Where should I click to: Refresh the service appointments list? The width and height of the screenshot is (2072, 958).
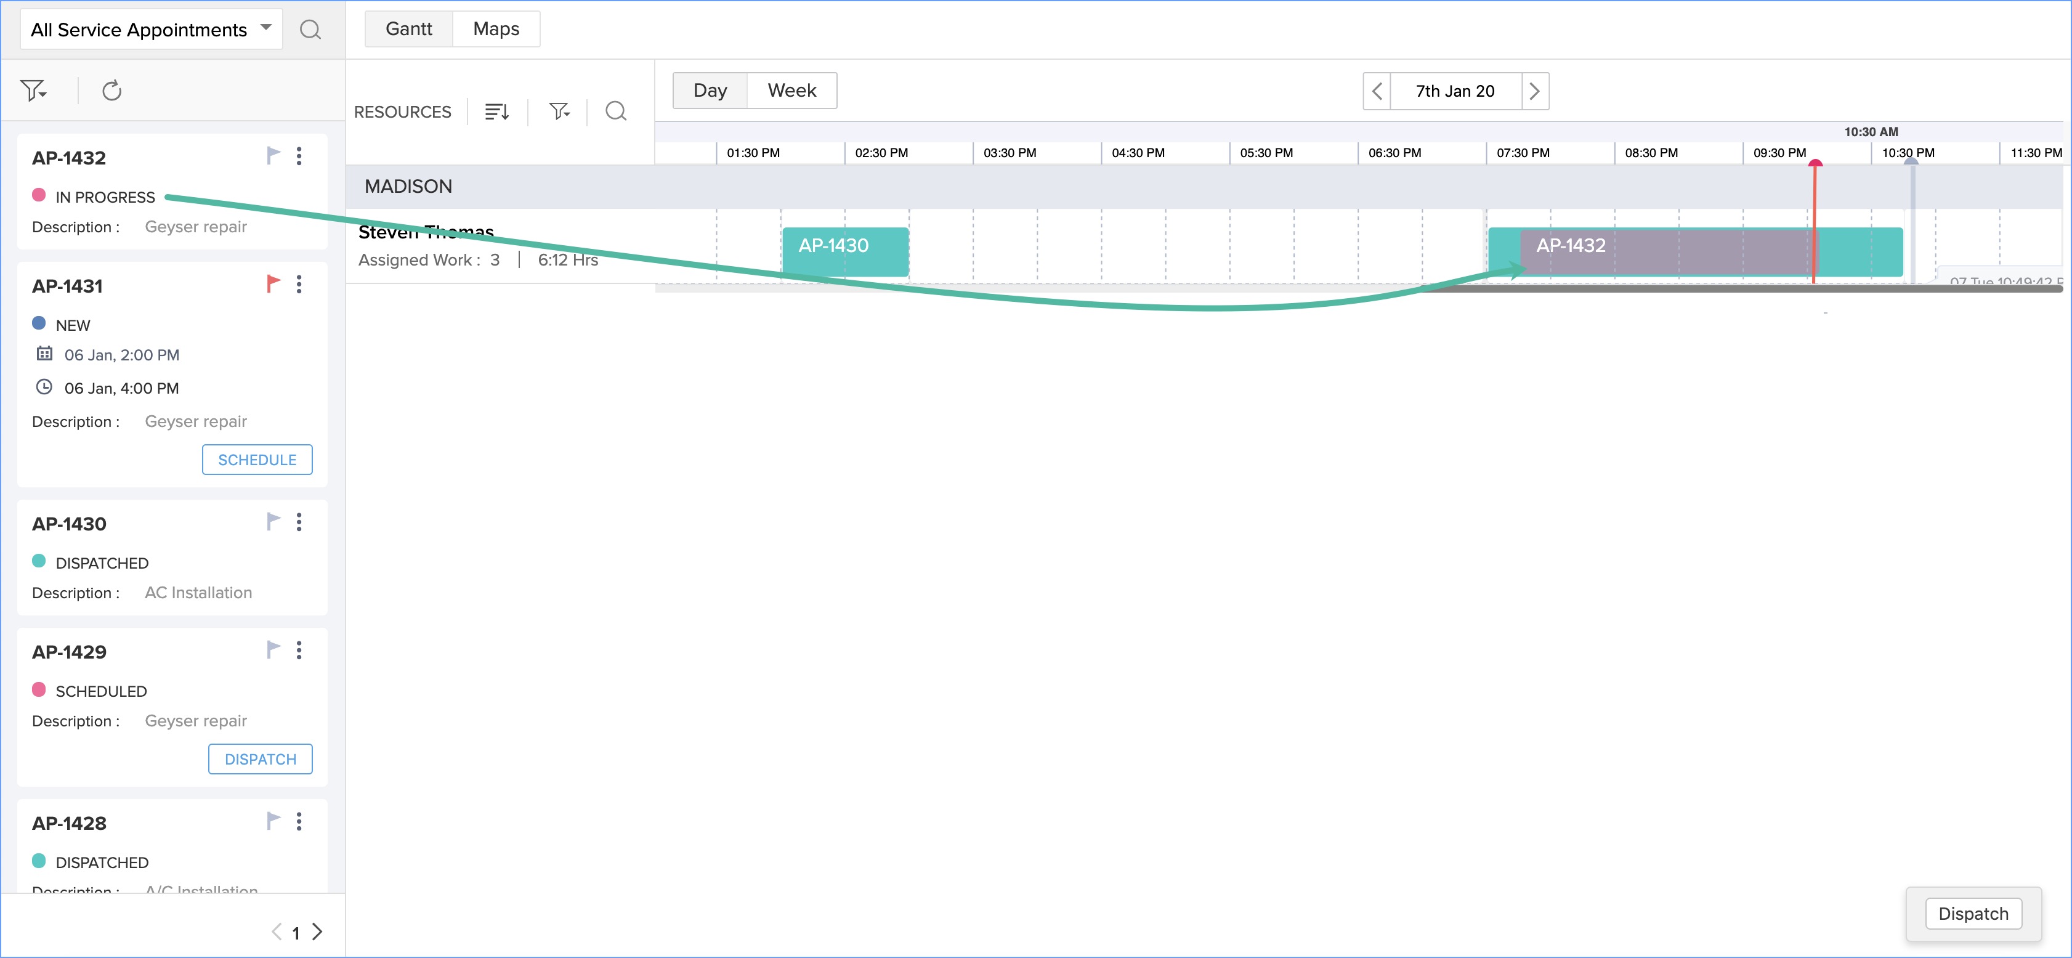click(x=112, y=90)
